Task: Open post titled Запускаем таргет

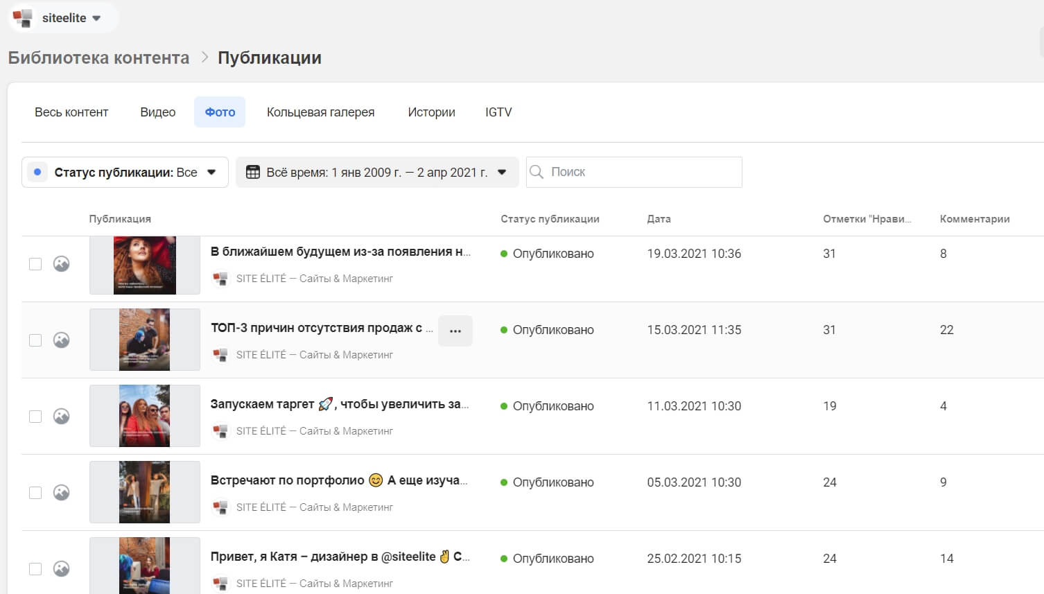Action: [x=340, y=404]
